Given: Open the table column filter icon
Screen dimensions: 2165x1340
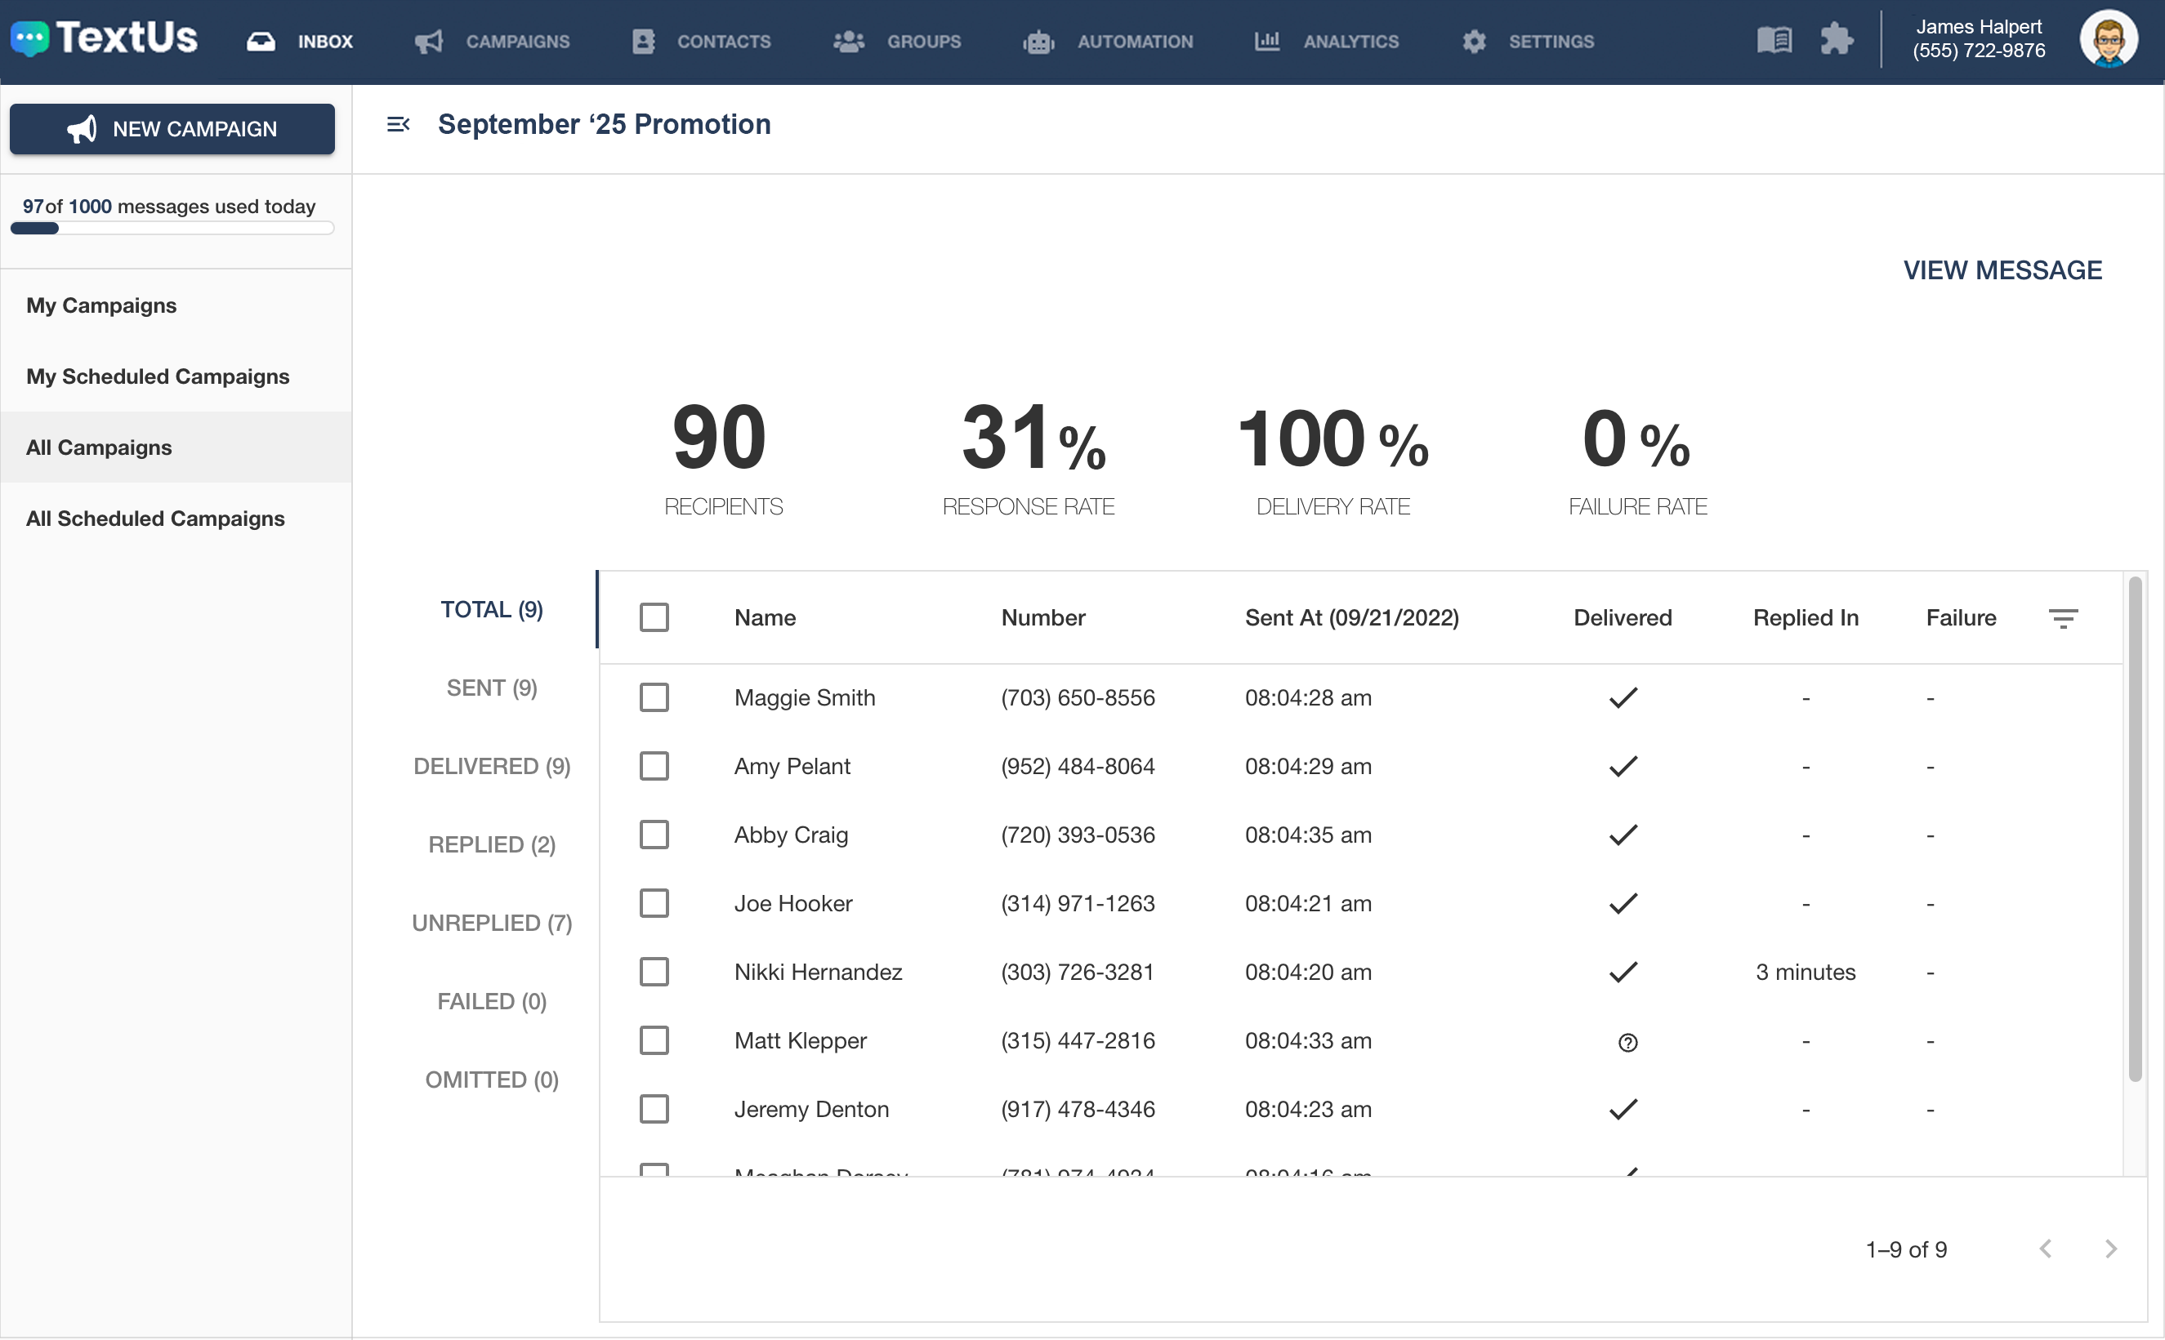Looking at the screenshot, I should (x=2063, y=619).
